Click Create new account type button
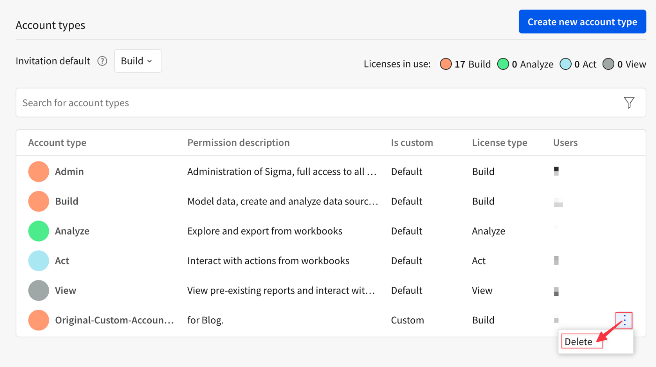Screen dimensions: 656x367 tap(582, 22)
